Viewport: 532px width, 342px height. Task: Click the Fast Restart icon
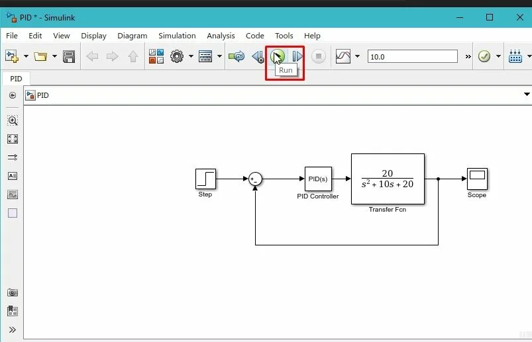(237, 56)
